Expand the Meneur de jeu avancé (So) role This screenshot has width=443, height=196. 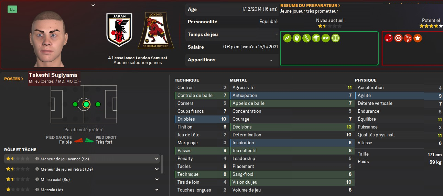(157, 159)
